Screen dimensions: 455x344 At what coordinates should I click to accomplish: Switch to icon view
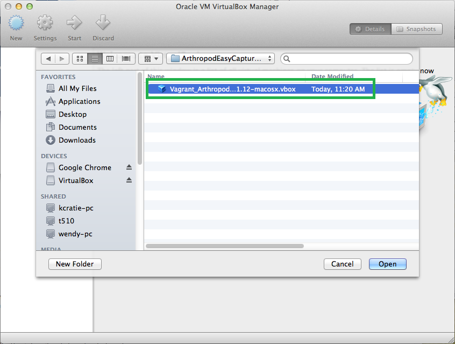(80, 59)
